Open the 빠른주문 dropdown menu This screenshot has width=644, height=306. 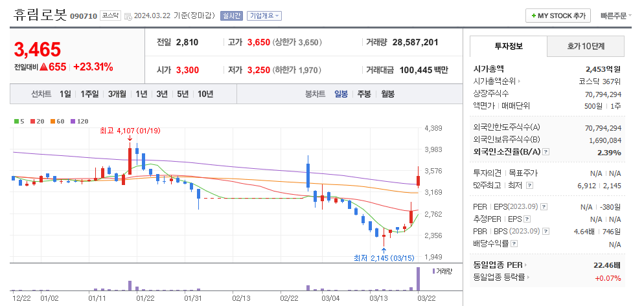(x=616, y=16)
